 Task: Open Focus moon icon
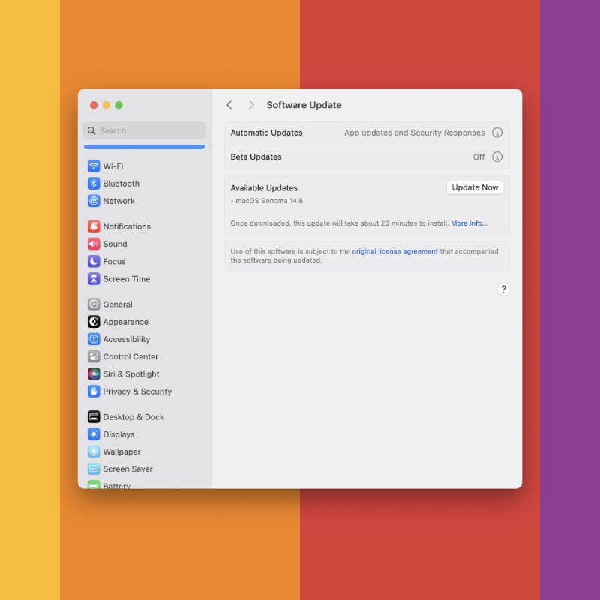(94, 261)
